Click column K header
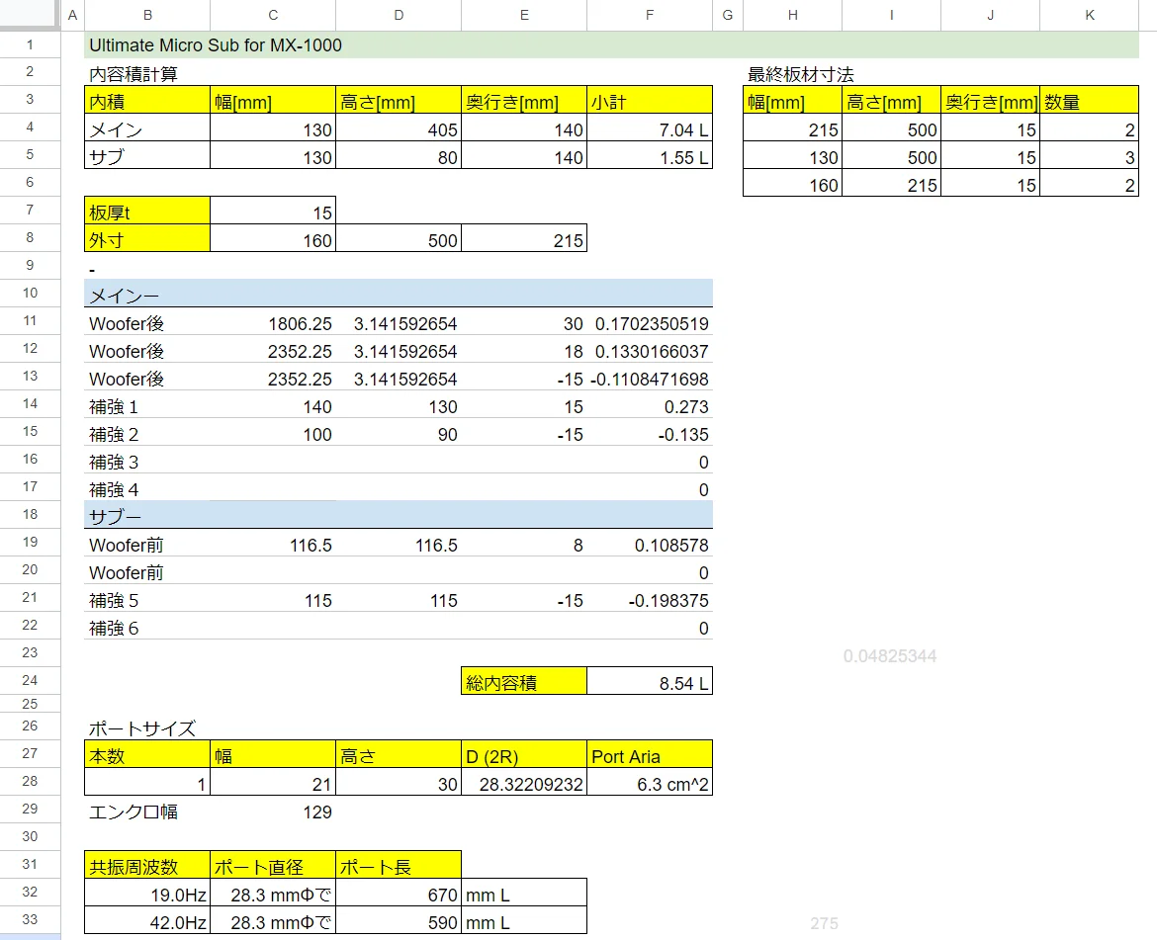The height and width of the screenshot is (940, 1157). [1089, 15]
